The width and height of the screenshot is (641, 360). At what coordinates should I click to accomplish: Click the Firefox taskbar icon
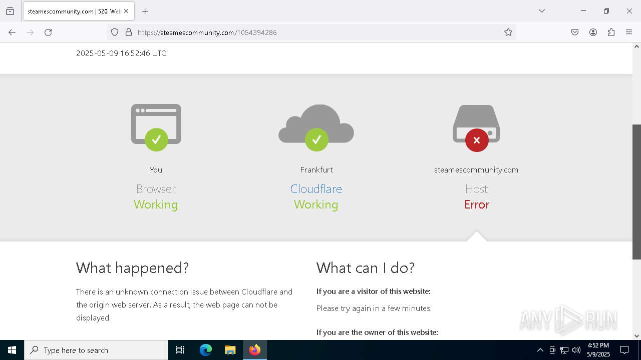click(x=254, y=350)
